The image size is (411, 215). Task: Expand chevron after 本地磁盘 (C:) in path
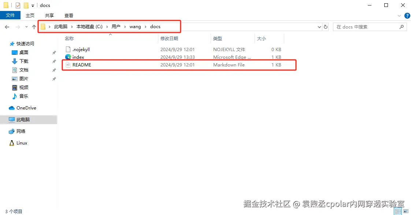(107, 27)
